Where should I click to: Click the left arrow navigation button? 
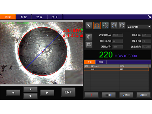(x=13, y=93)
